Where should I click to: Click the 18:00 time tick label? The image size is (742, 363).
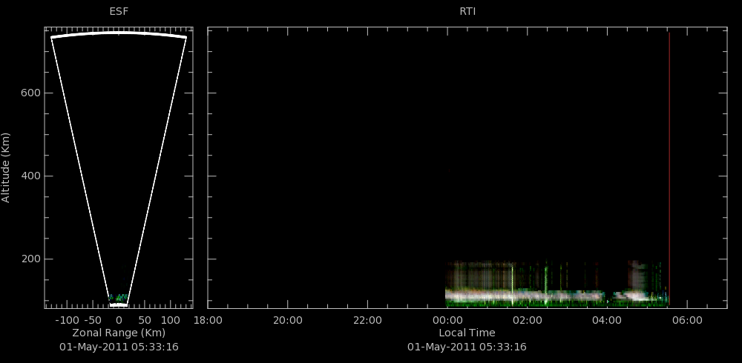point(209,321)
